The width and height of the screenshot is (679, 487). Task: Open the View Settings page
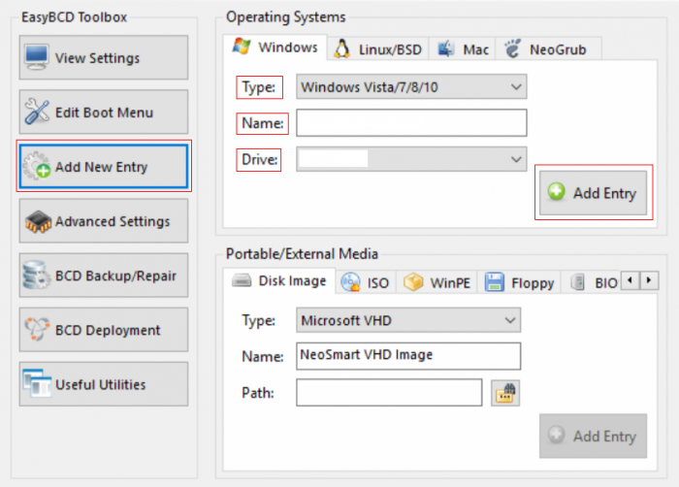(104, 57)
